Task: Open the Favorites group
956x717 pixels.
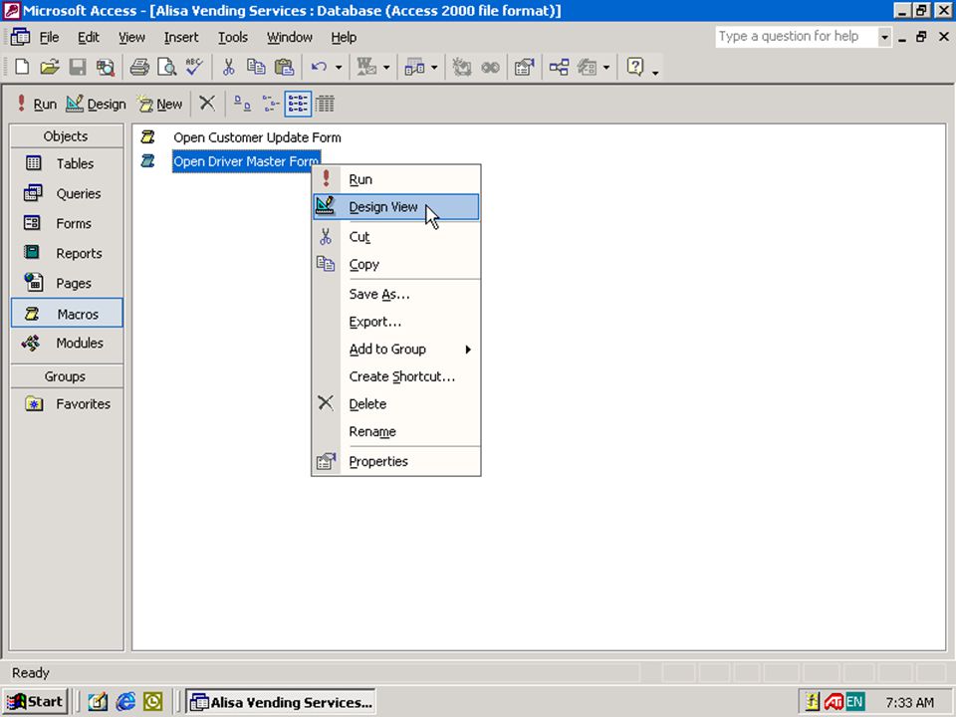Action: [67, 404]
